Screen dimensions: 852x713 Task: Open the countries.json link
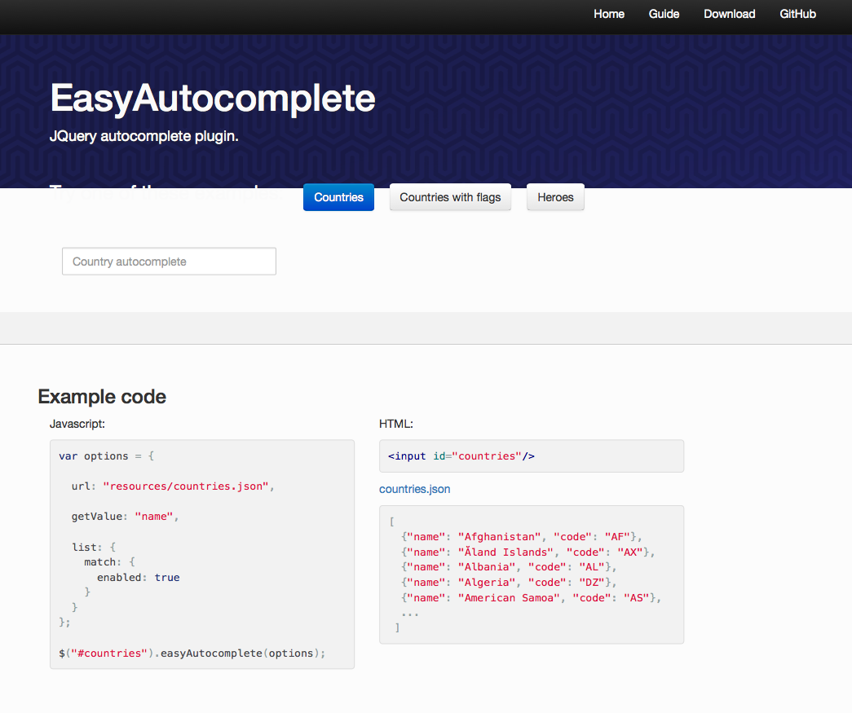(x=414, y=489)
